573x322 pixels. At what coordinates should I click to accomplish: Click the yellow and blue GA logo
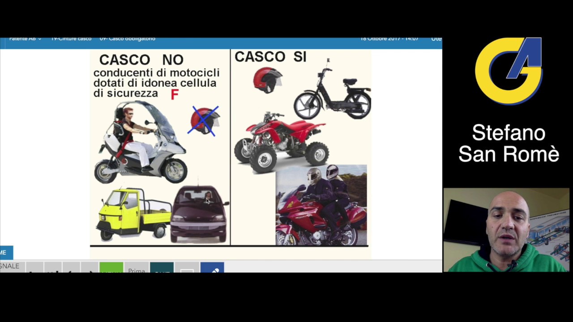tap(509, 71)
